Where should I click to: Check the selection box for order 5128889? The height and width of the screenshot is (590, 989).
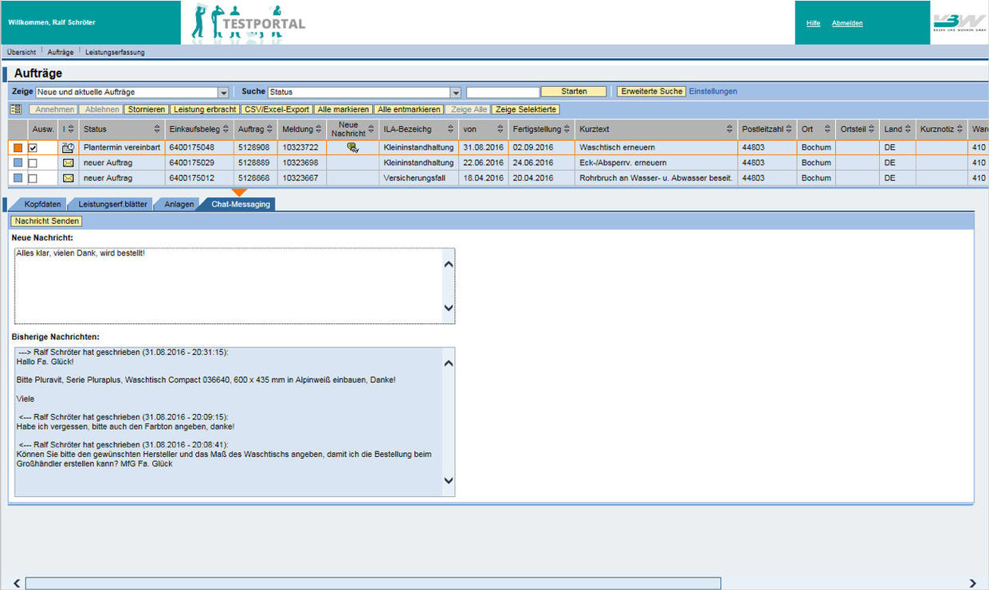[x=33, y=162]
